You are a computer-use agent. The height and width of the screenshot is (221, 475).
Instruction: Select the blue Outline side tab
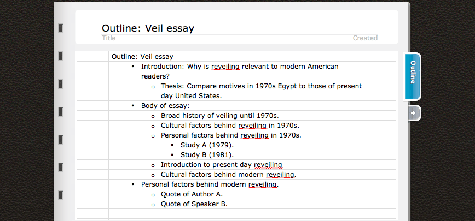point(412,76)
